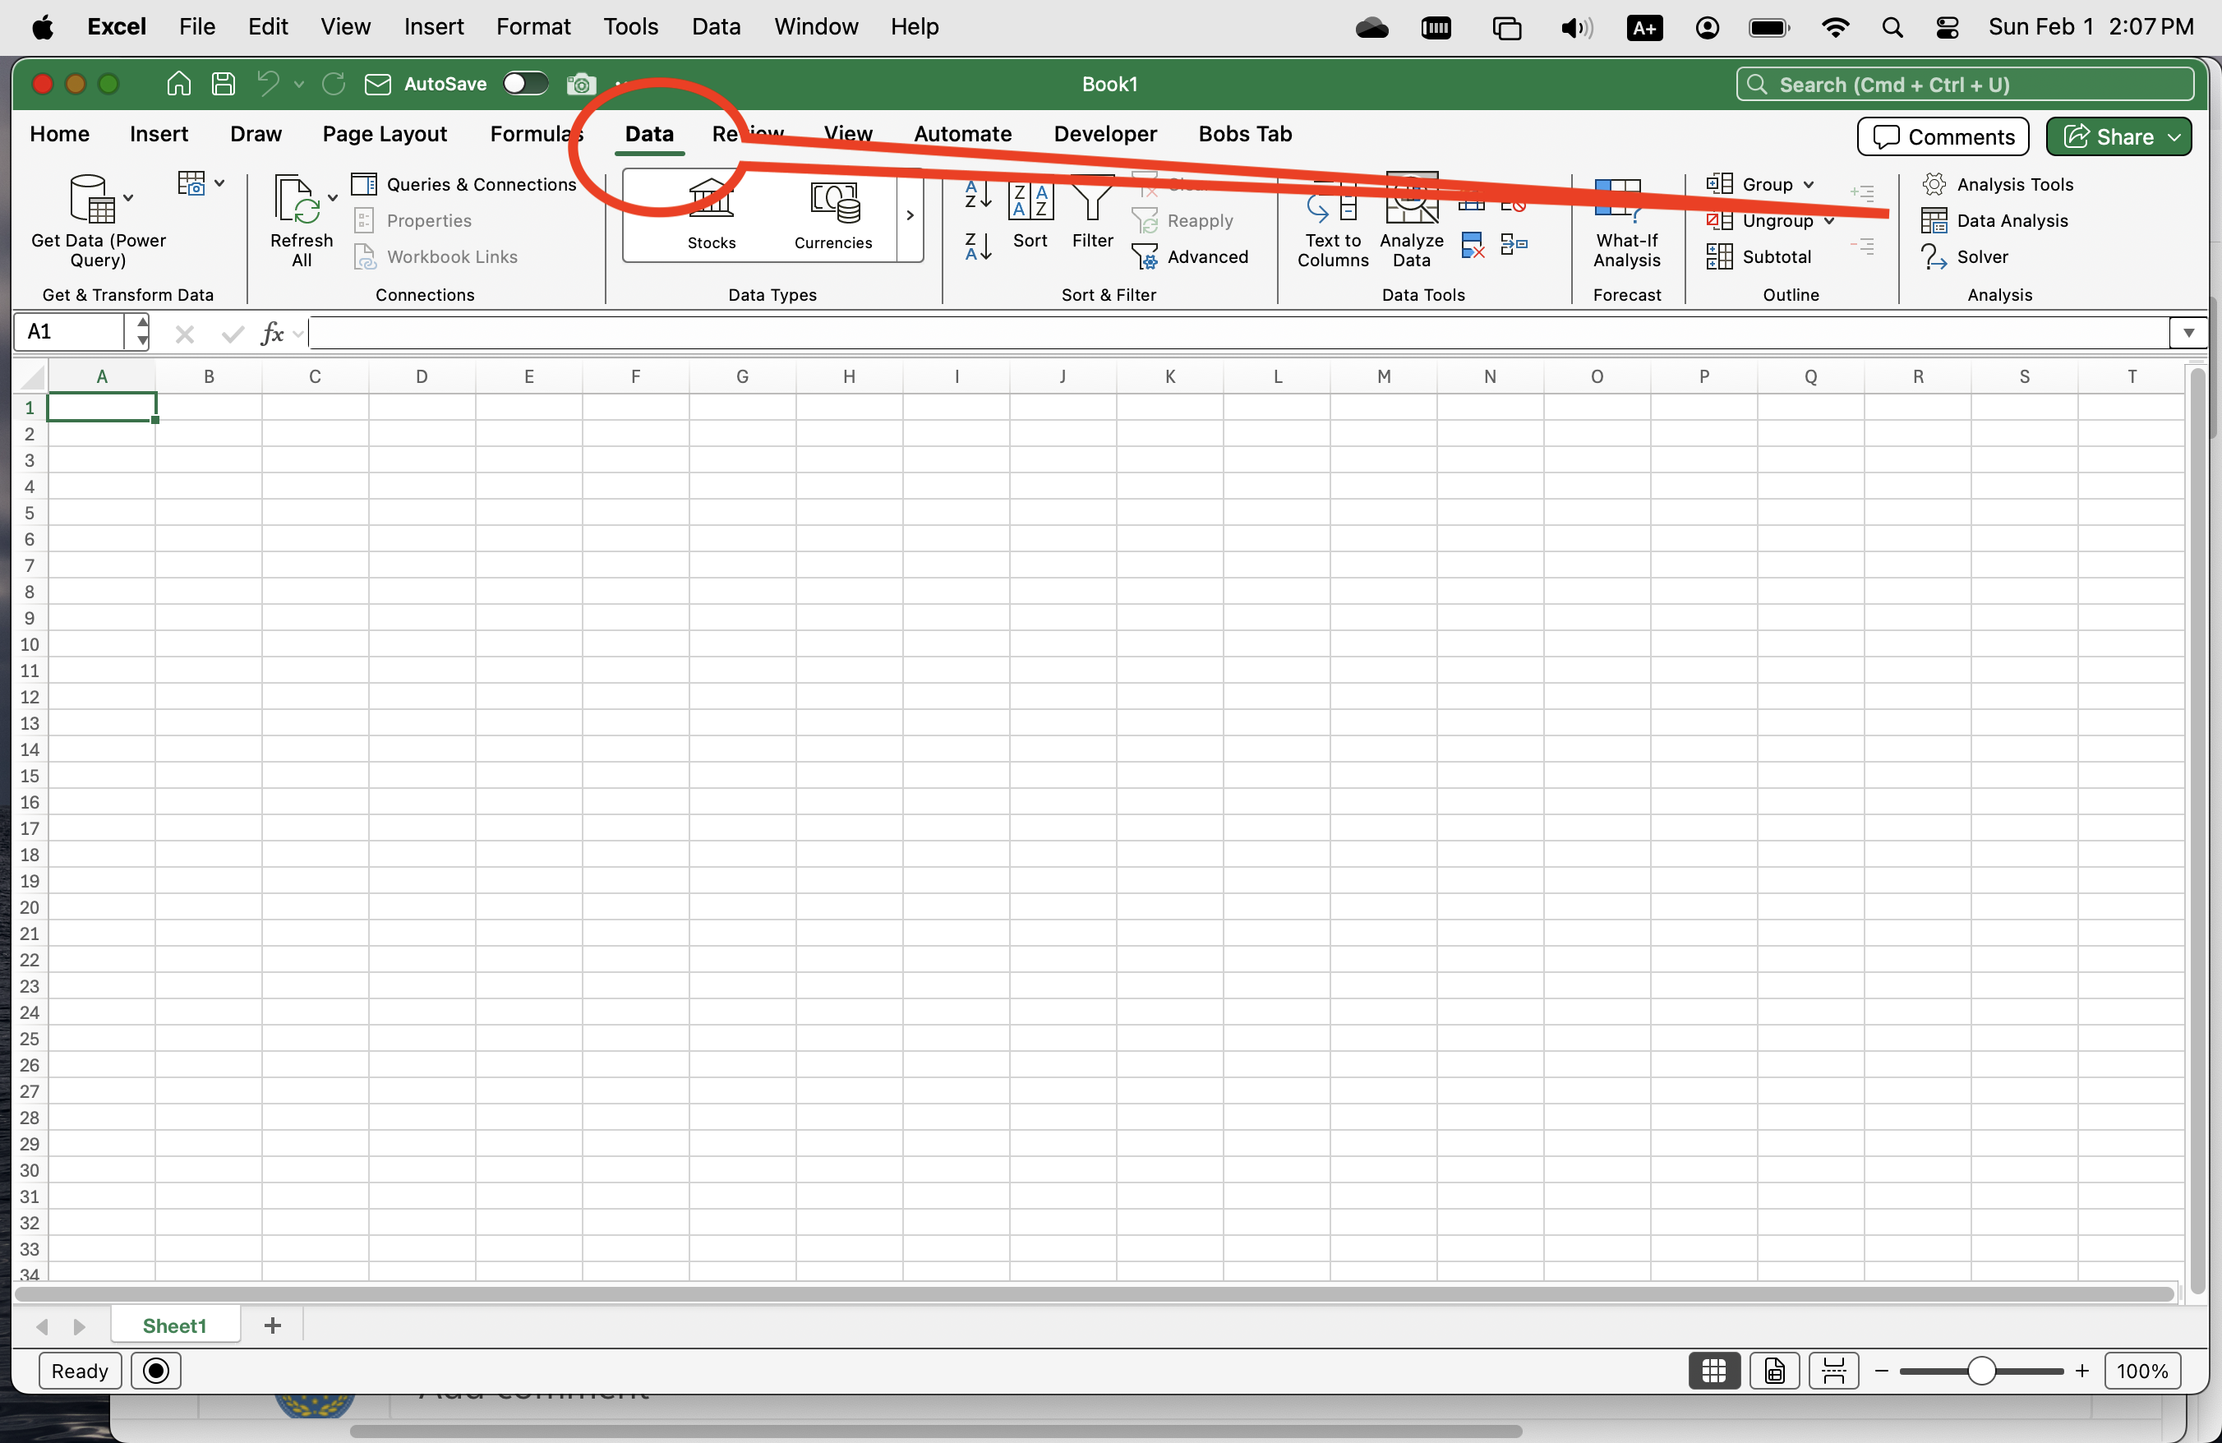
Task: Click the Name Box showing A1
Action: pyautogui.click(x=70, y=332)
